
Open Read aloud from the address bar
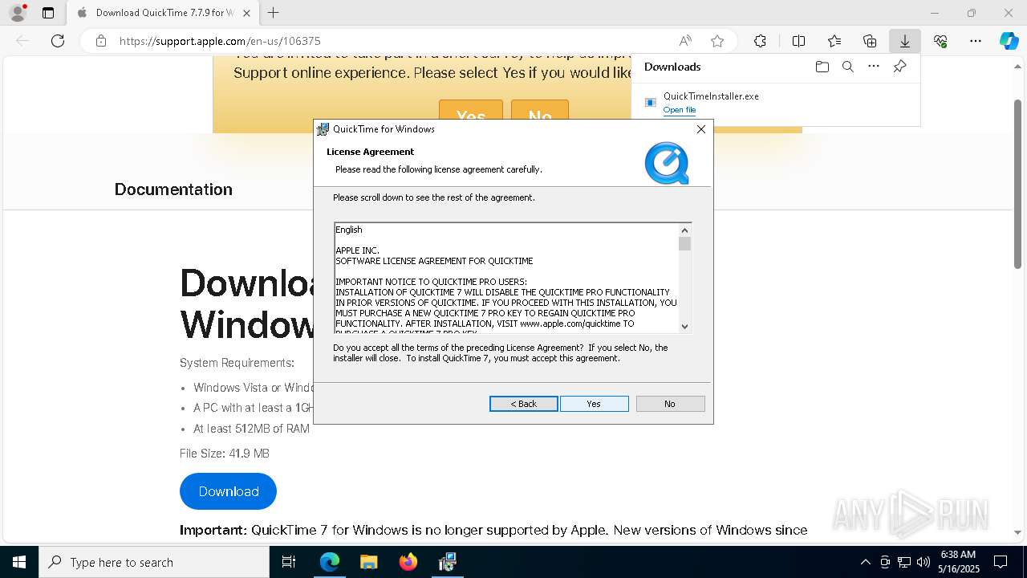tap(685, 41)
